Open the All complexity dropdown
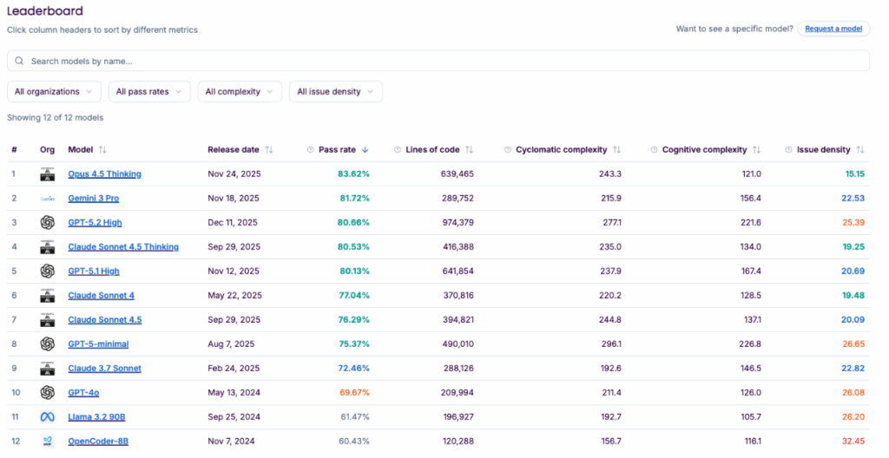889x458 pixels. [x=240, y=92]
